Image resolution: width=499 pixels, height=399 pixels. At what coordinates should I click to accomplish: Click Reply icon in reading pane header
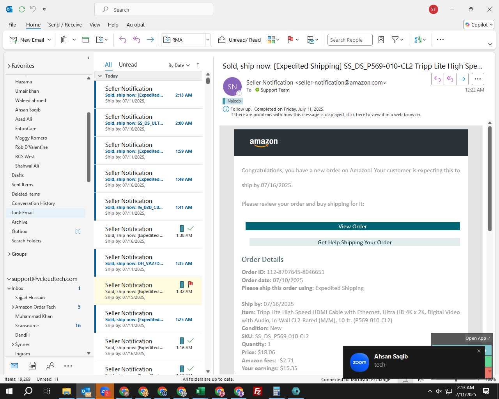[x=437, y=79]
